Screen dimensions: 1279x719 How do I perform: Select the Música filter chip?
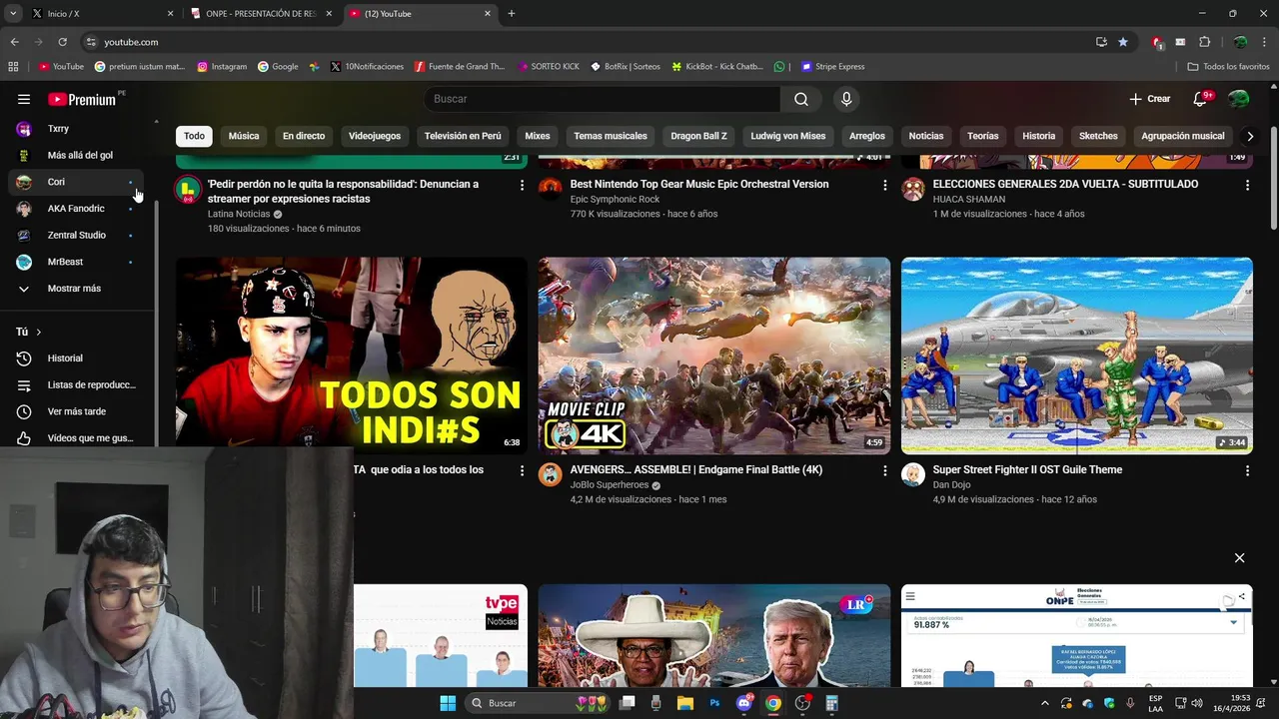pyautogui.click(x=244, y=136)
